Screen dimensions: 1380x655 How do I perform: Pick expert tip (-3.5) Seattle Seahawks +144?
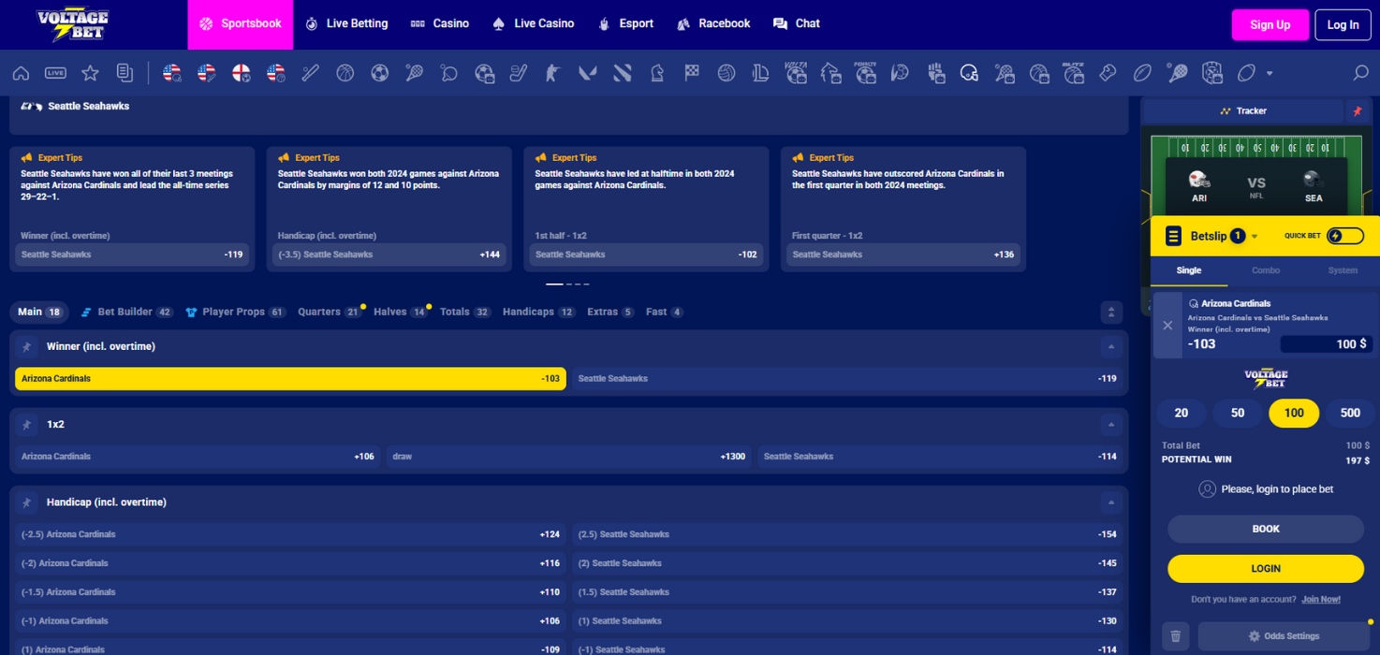click(x=389, y=255)
